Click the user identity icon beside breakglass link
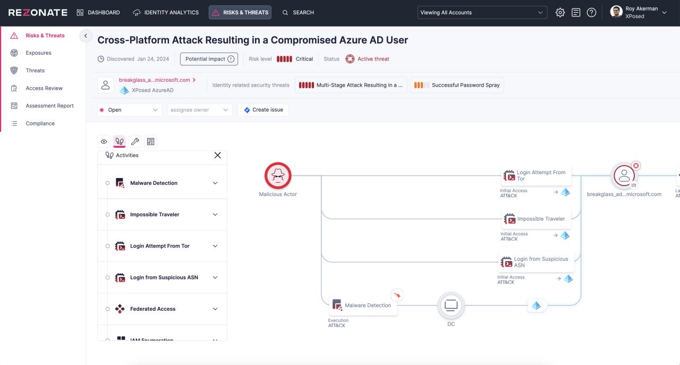680x365 pixels. 106,85
